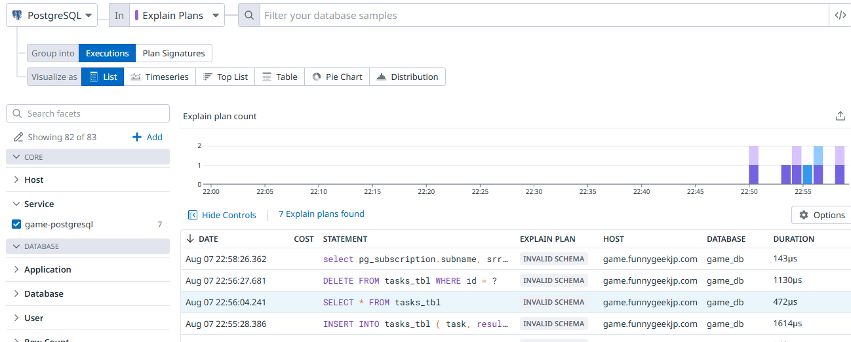Screen dimensions: 851x342
Task: Select Executions grouping option
Action: pyautogui.click(x=107, y=53)
